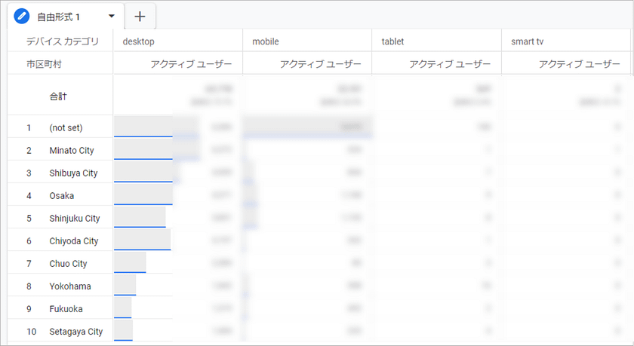The width and height of the screenshot is (634, 346).
Task: Click the mobile column header
Action: 265,41
